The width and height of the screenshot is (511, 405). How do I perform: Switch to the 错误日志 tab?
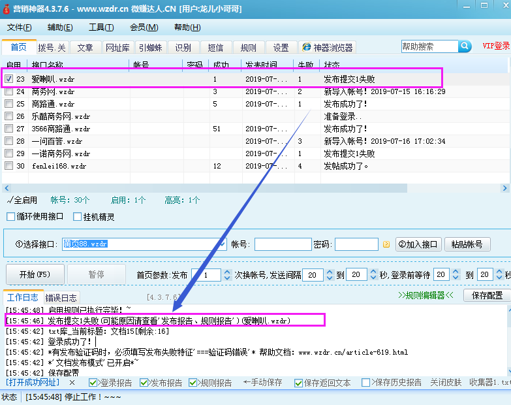pos(61,298)
